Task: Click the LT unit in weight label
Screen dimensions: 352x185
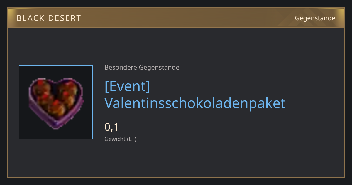Action: [x=132, y=139]
